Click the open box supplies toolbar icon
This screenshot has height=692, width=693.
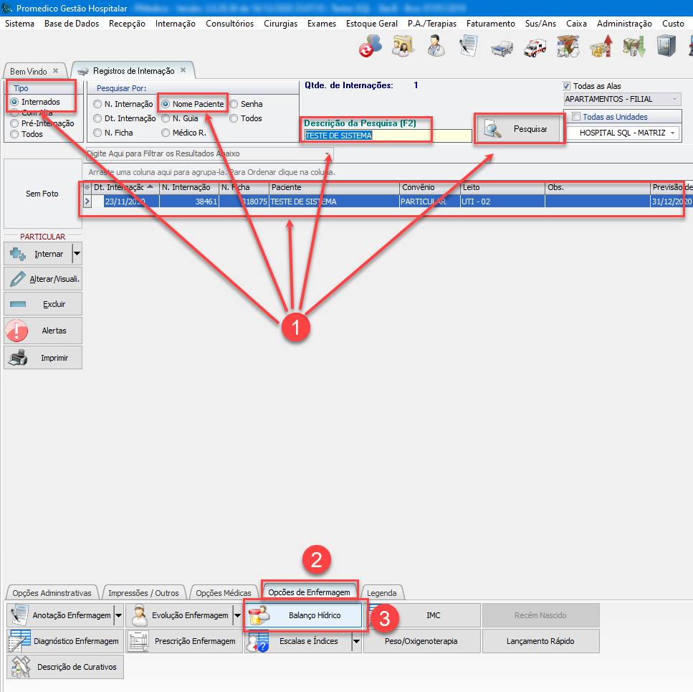(567, 47)
